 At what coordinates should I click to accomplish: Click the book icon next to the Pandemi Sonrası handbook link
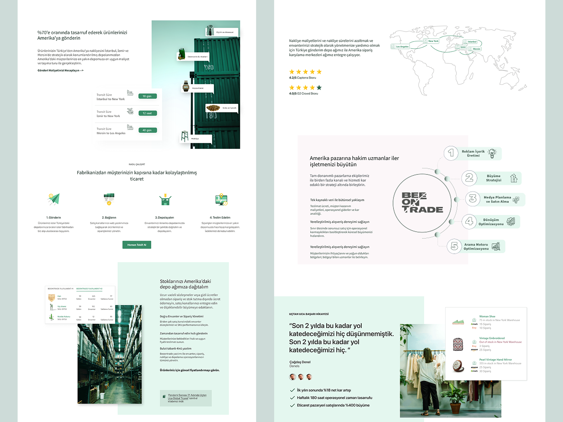click(x=164, y=397)
